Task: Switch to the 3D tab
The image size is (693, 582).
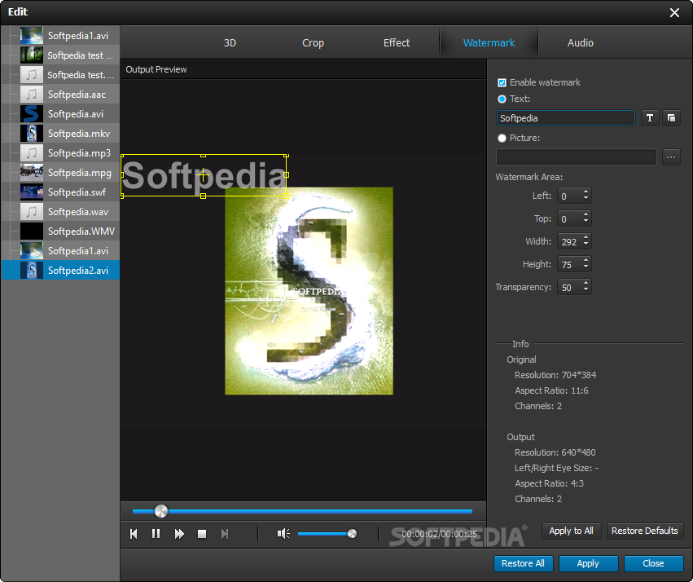Action: coord(230,43)
